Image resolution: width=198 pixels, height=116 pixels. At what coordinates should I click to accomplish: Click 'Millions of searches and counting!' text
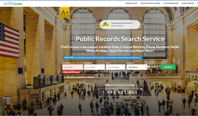point(120,85)
